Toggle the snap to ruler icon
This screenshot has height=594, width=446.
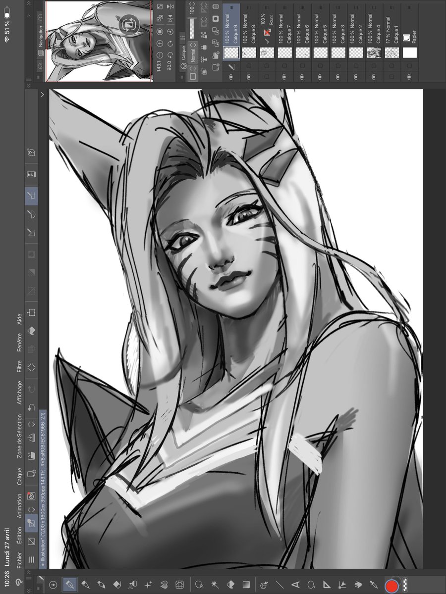(x=31, y=232)
